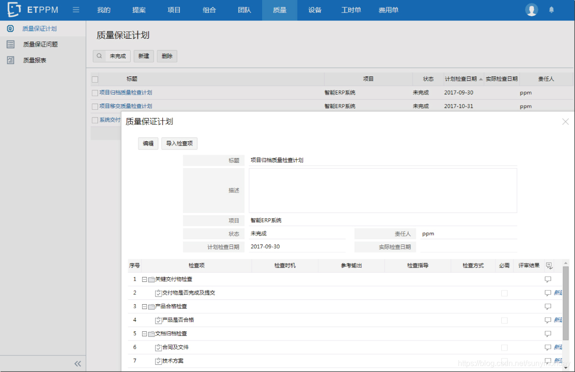Check the box for 项目移交质量检查计划 row
Image resolution: width=575 pixels, height=372 pixels.
click(95, 106)
